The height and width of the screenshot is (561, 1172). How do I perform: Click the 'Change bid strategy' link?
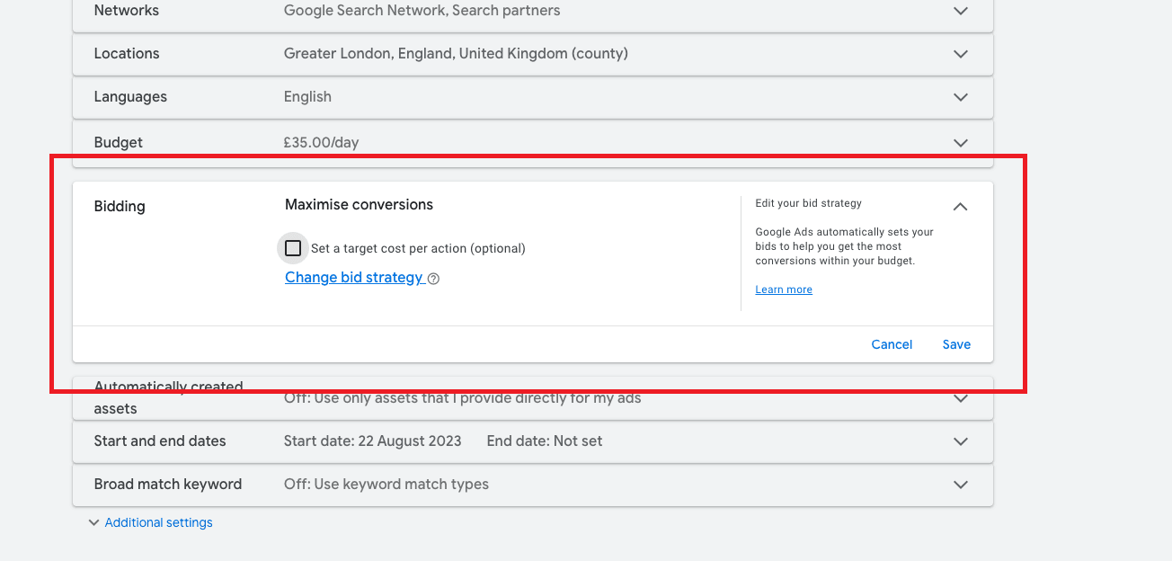(353, 278)
